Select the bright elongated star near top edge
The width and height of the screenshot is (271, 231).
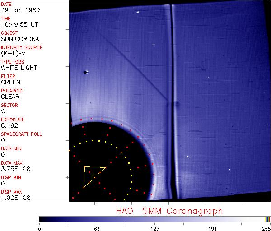point(138,12)
